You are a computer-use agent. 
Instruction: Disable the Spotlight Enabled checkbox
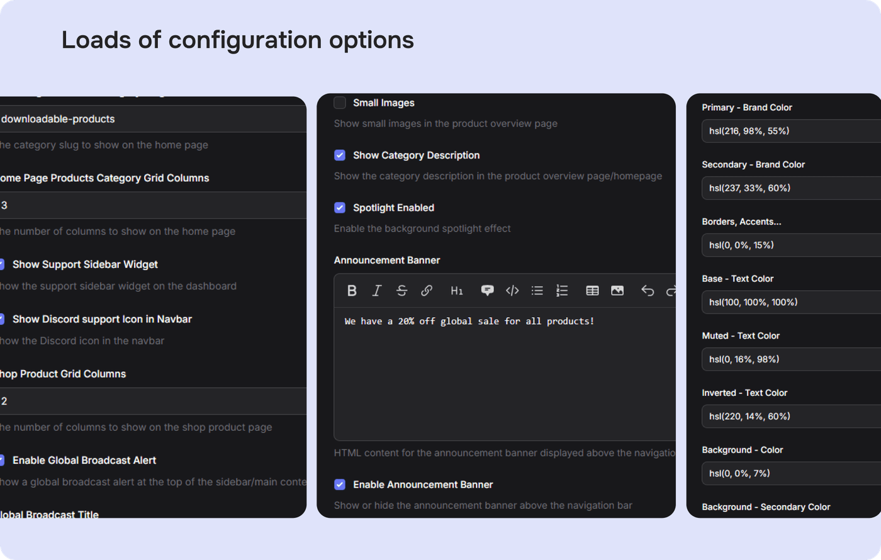pyautogui.click(x=340, y=208)
